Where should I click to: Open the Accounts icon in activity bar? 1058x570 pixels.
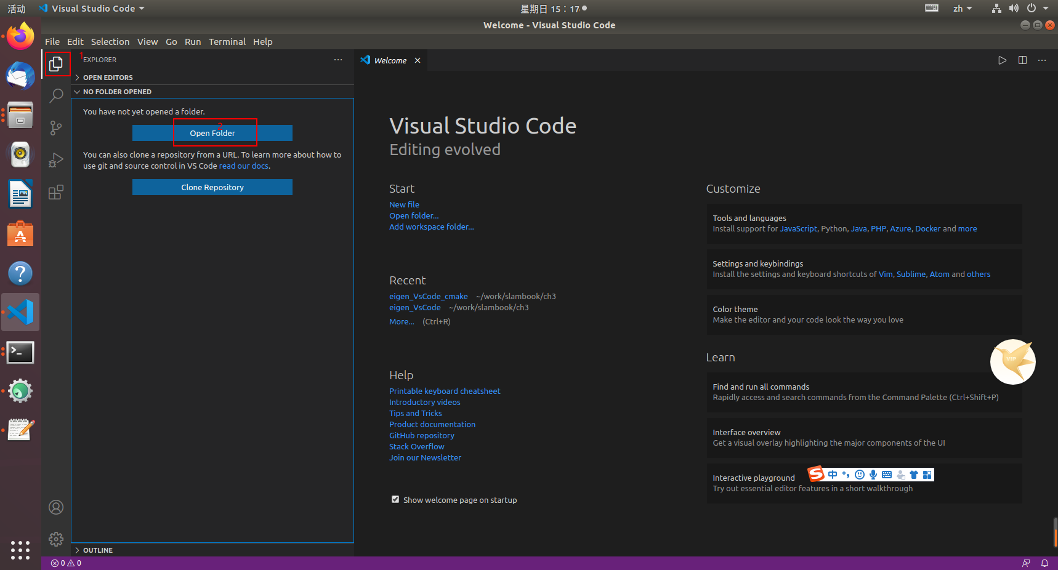coord(56,507)
